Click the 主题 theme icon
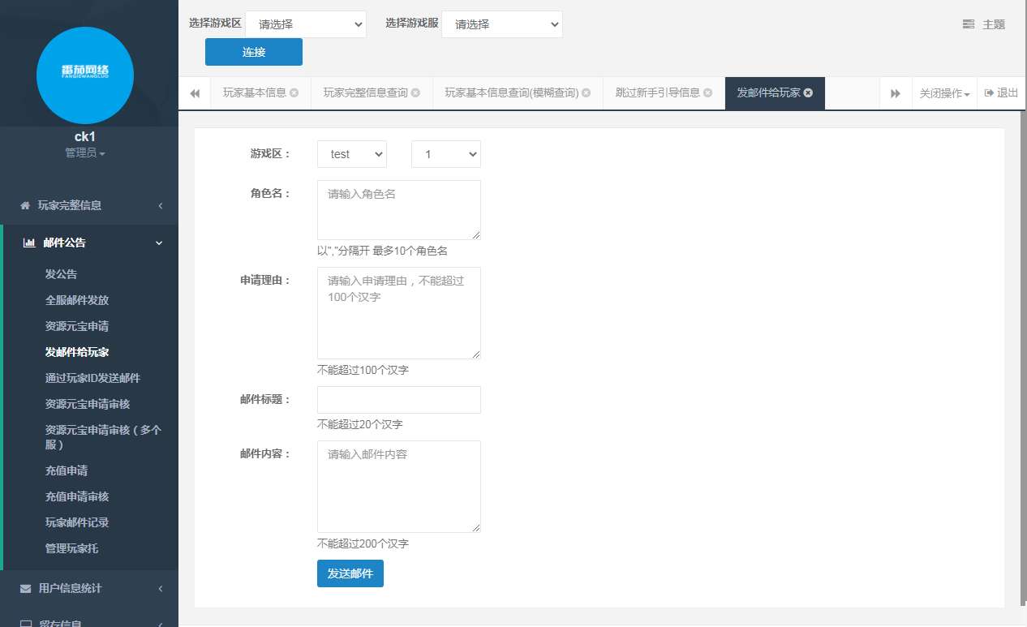This screenshot has height=627, width=1027. click(x=969, y=24)
